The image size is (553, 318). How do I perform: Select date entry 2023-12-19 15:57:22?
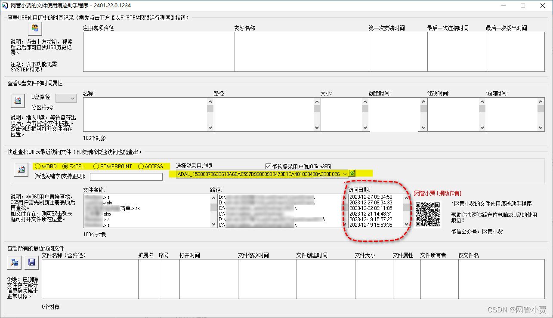(371, 219)
